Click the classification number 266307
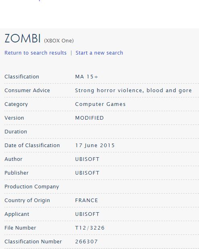The height and width of the screenshot is (249, 199). (86, 242)
